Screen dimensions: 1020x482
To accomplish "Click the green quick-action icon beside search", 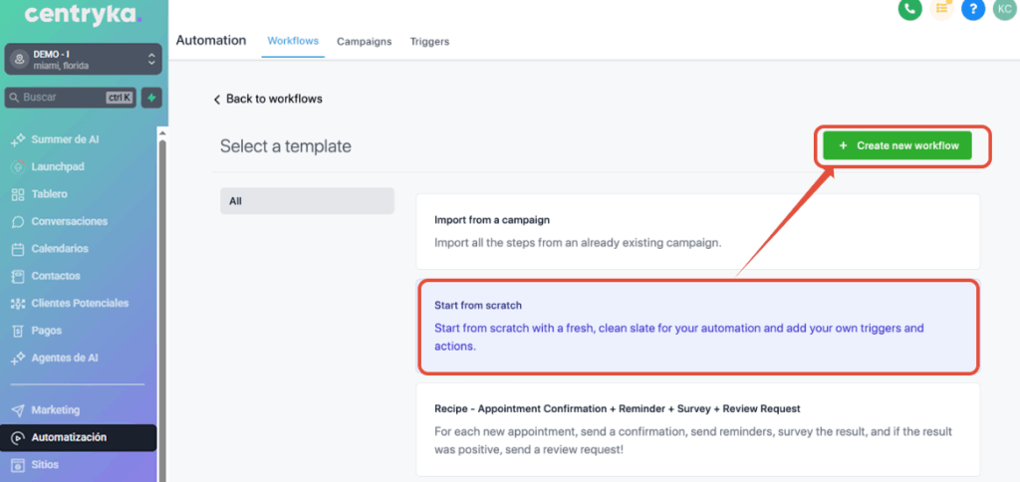I will coord(151,98).
